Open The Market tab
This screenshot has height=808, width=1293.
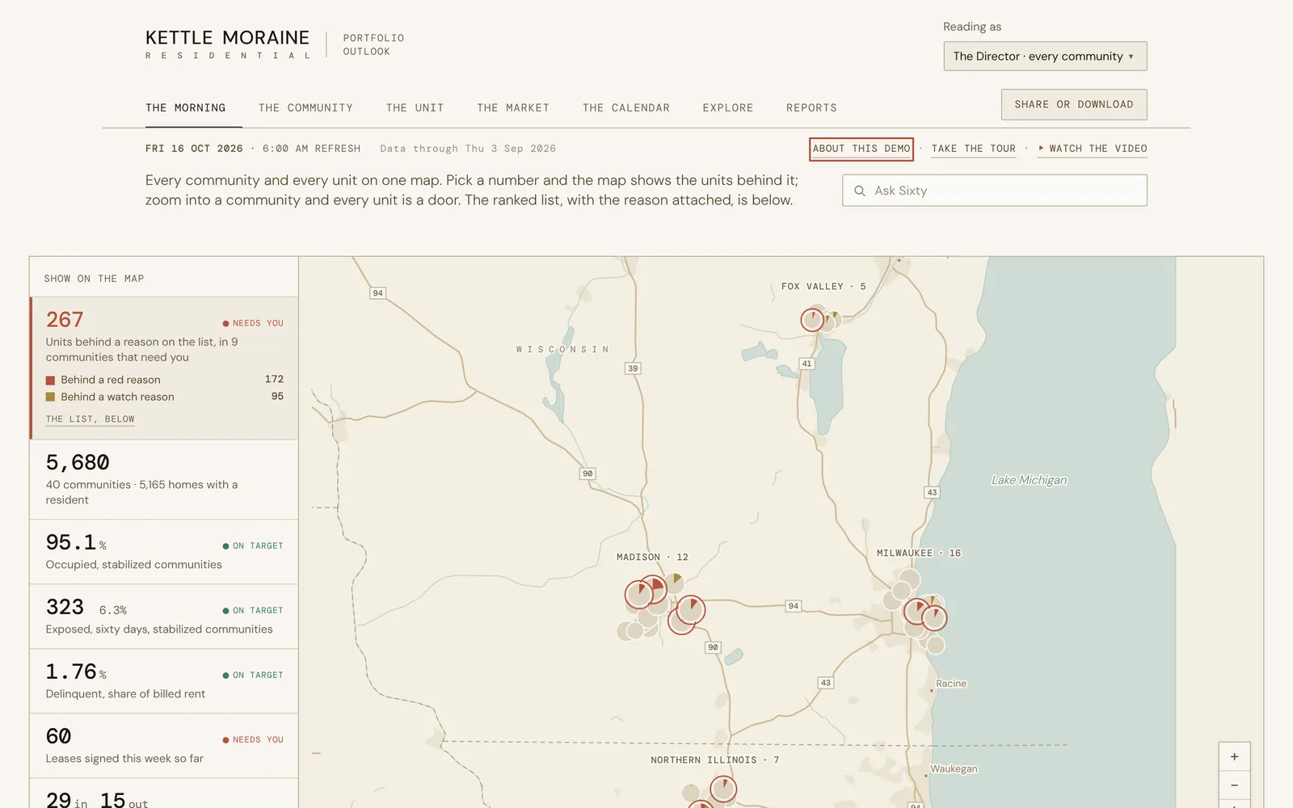click(513, 107)
